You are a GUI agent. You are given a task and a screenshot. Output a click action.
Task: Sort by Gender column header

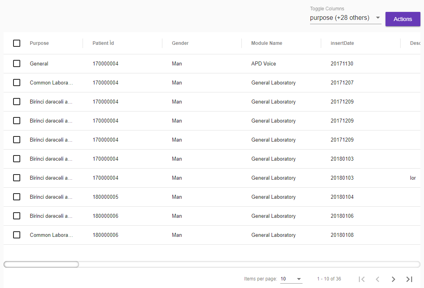(180, 43)
